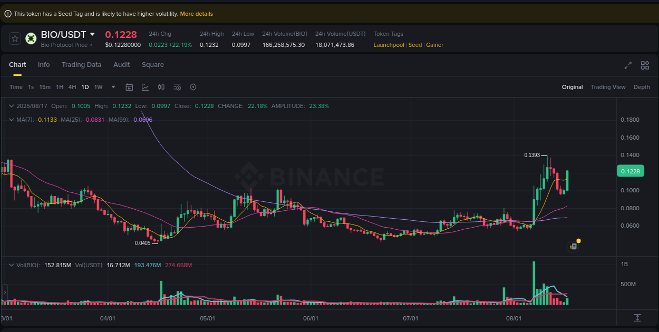Collapse the MA indicators row chevron
Screen dimensions: 659x332
11,120
